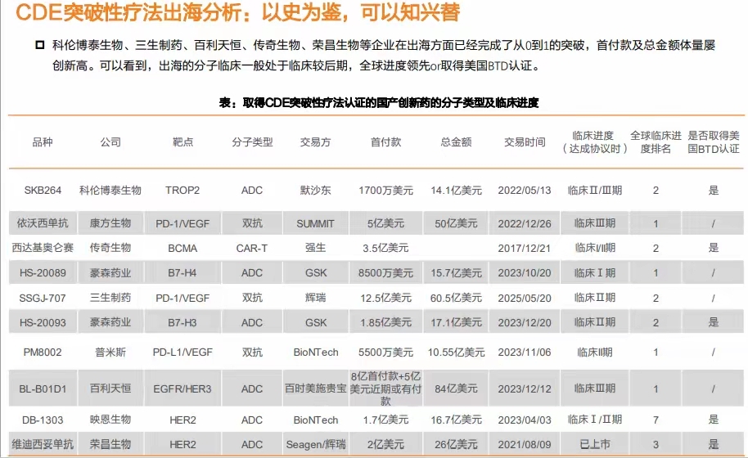This screenshot has width=748, height=458.
Task: Click the date '2022/12/26'
Action: coord(525,223)
